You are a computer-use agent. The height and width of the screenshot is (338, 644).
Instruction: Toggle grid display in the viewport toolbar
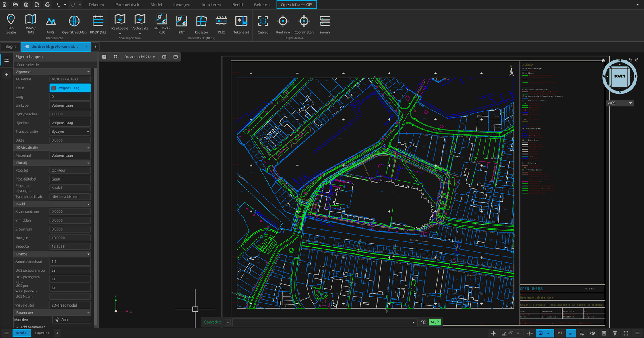pyautogui.click(x=104, y=57)
